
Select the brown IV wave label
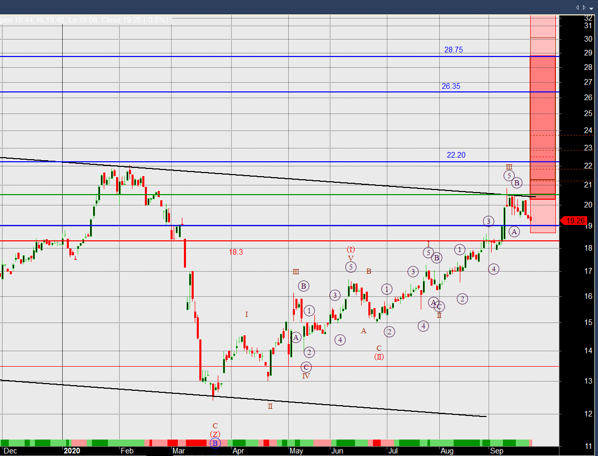click(x=306, y=376)
